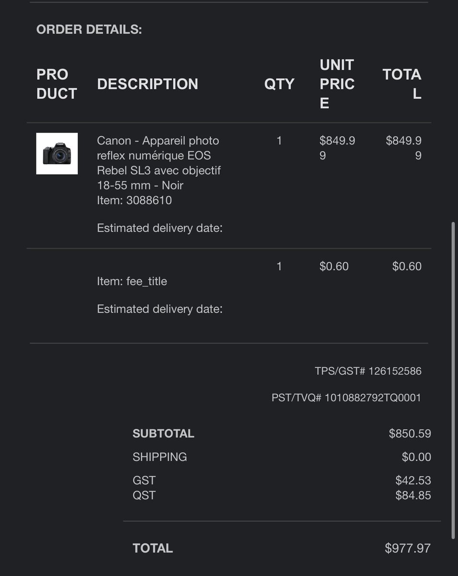The width and height of the screenshot is (458, 576).
Task: Click the TOTAL column header
Action: click(402, 84)
